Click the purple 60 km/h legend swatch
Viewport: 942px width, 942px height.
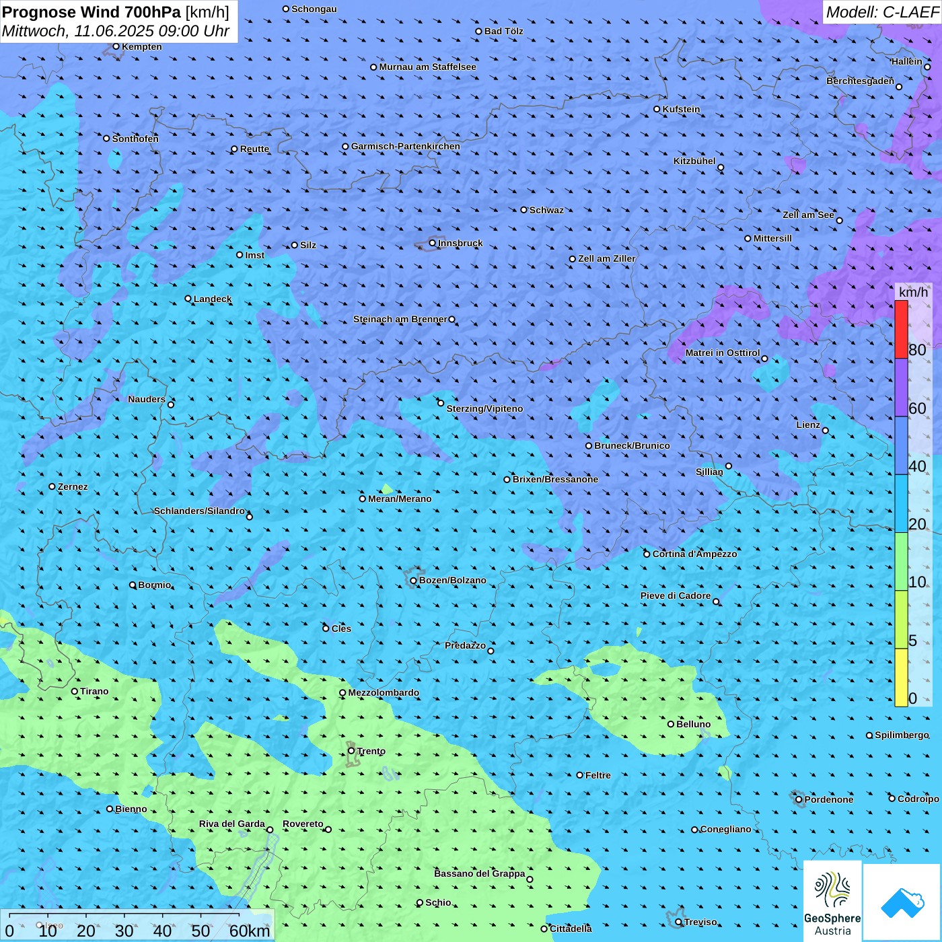click(x=901, y=388)
